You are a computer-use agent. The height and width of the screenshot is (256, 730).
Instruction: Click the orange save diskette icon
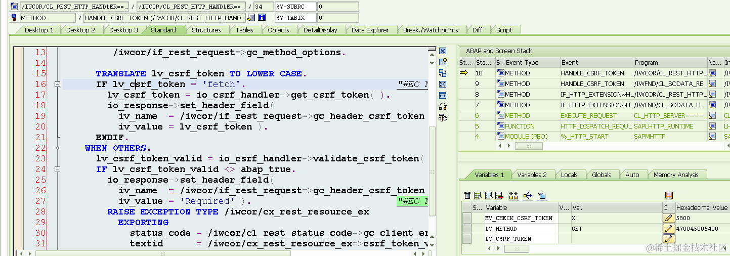coord(669,195)
